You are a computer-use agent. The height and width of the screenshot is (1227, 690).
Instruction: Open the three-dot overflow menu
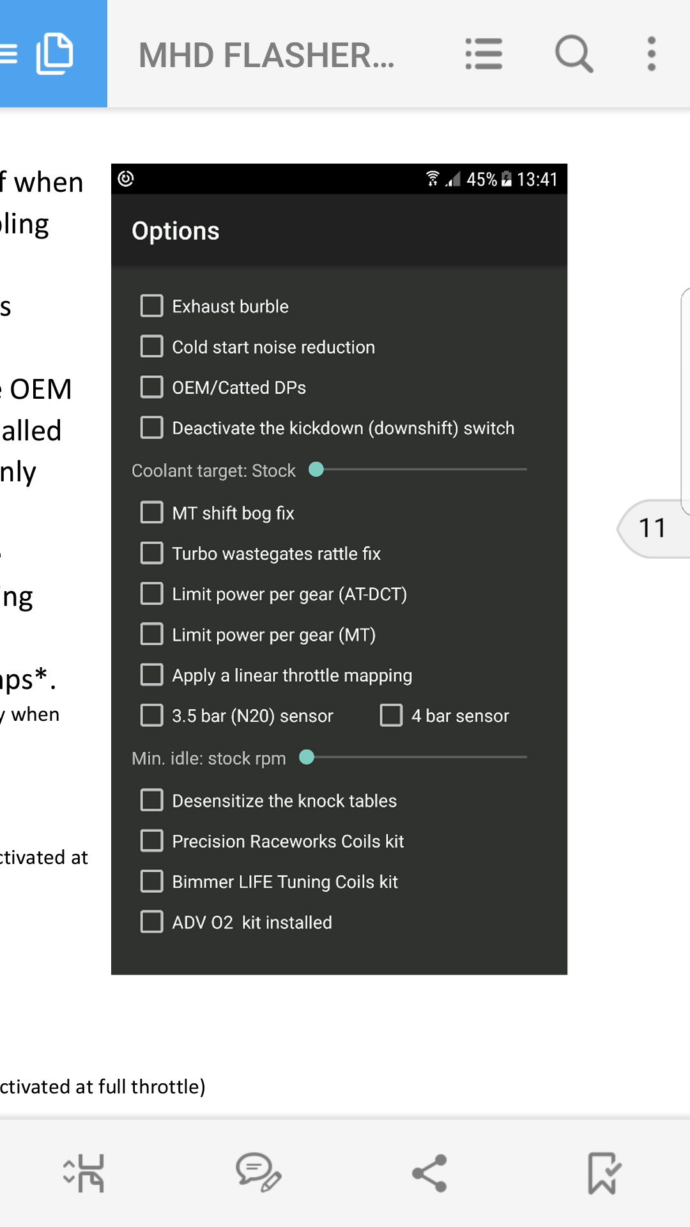651,54
